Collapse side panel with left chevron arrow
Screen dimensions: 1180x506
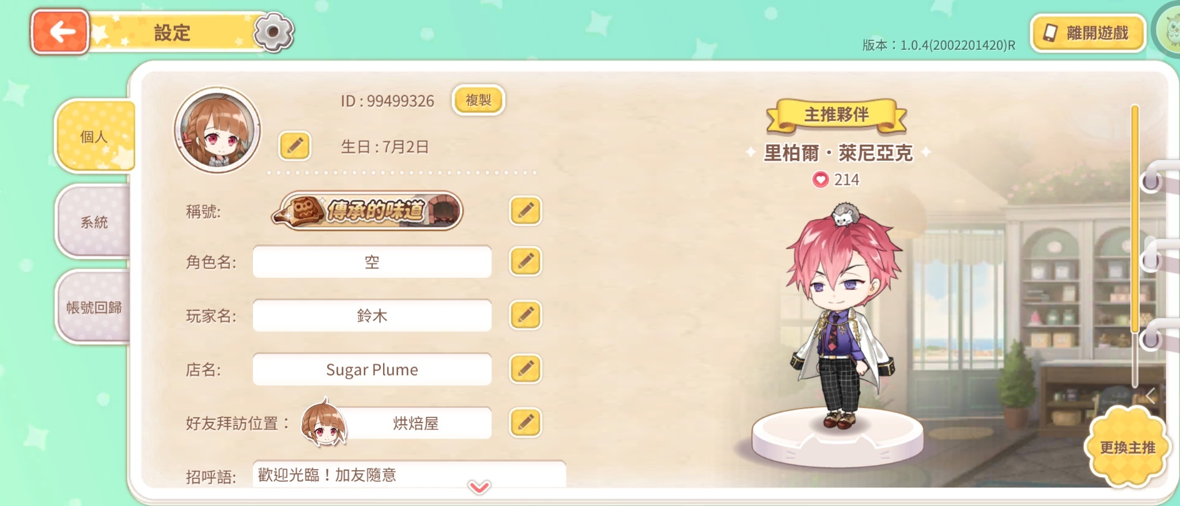(1150, 395)
